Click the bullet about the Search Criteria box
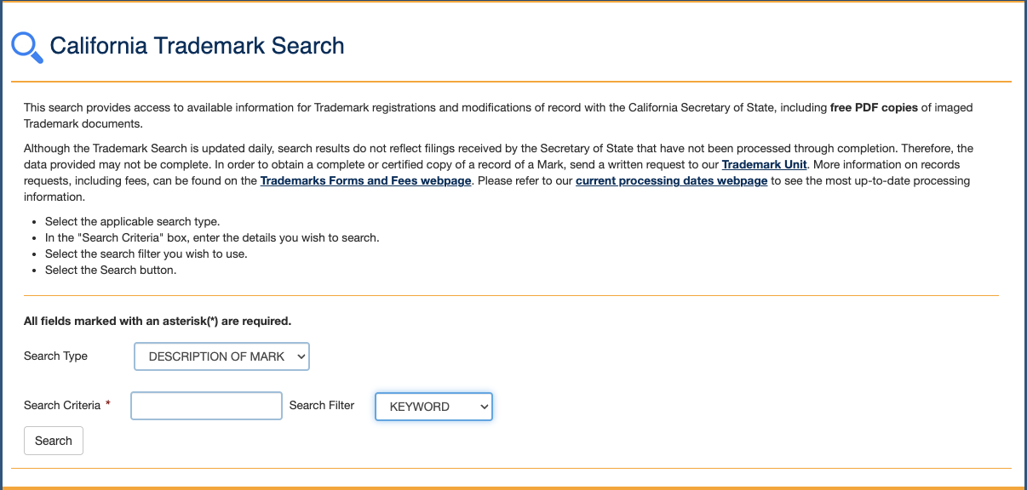 (x=212, y=238)
